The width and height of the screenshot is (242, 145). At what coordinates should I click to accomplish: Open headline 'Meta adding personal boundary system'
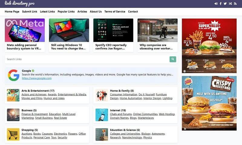coord(24,47)
